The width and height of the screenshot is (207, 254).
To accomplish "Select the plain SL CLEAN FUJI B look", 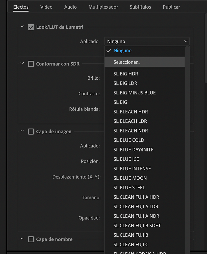I will pyautogui.click(x=144, y=235).
